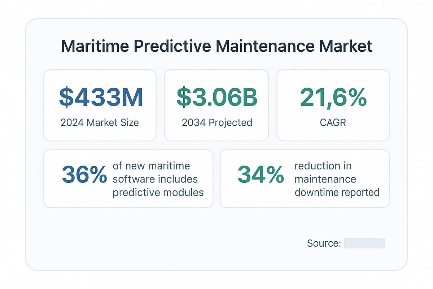Image resolution: width=433 pixels, height=289 pixels.
Task: Select the 2024 Market Size card
Action: [x=100, y=105]
